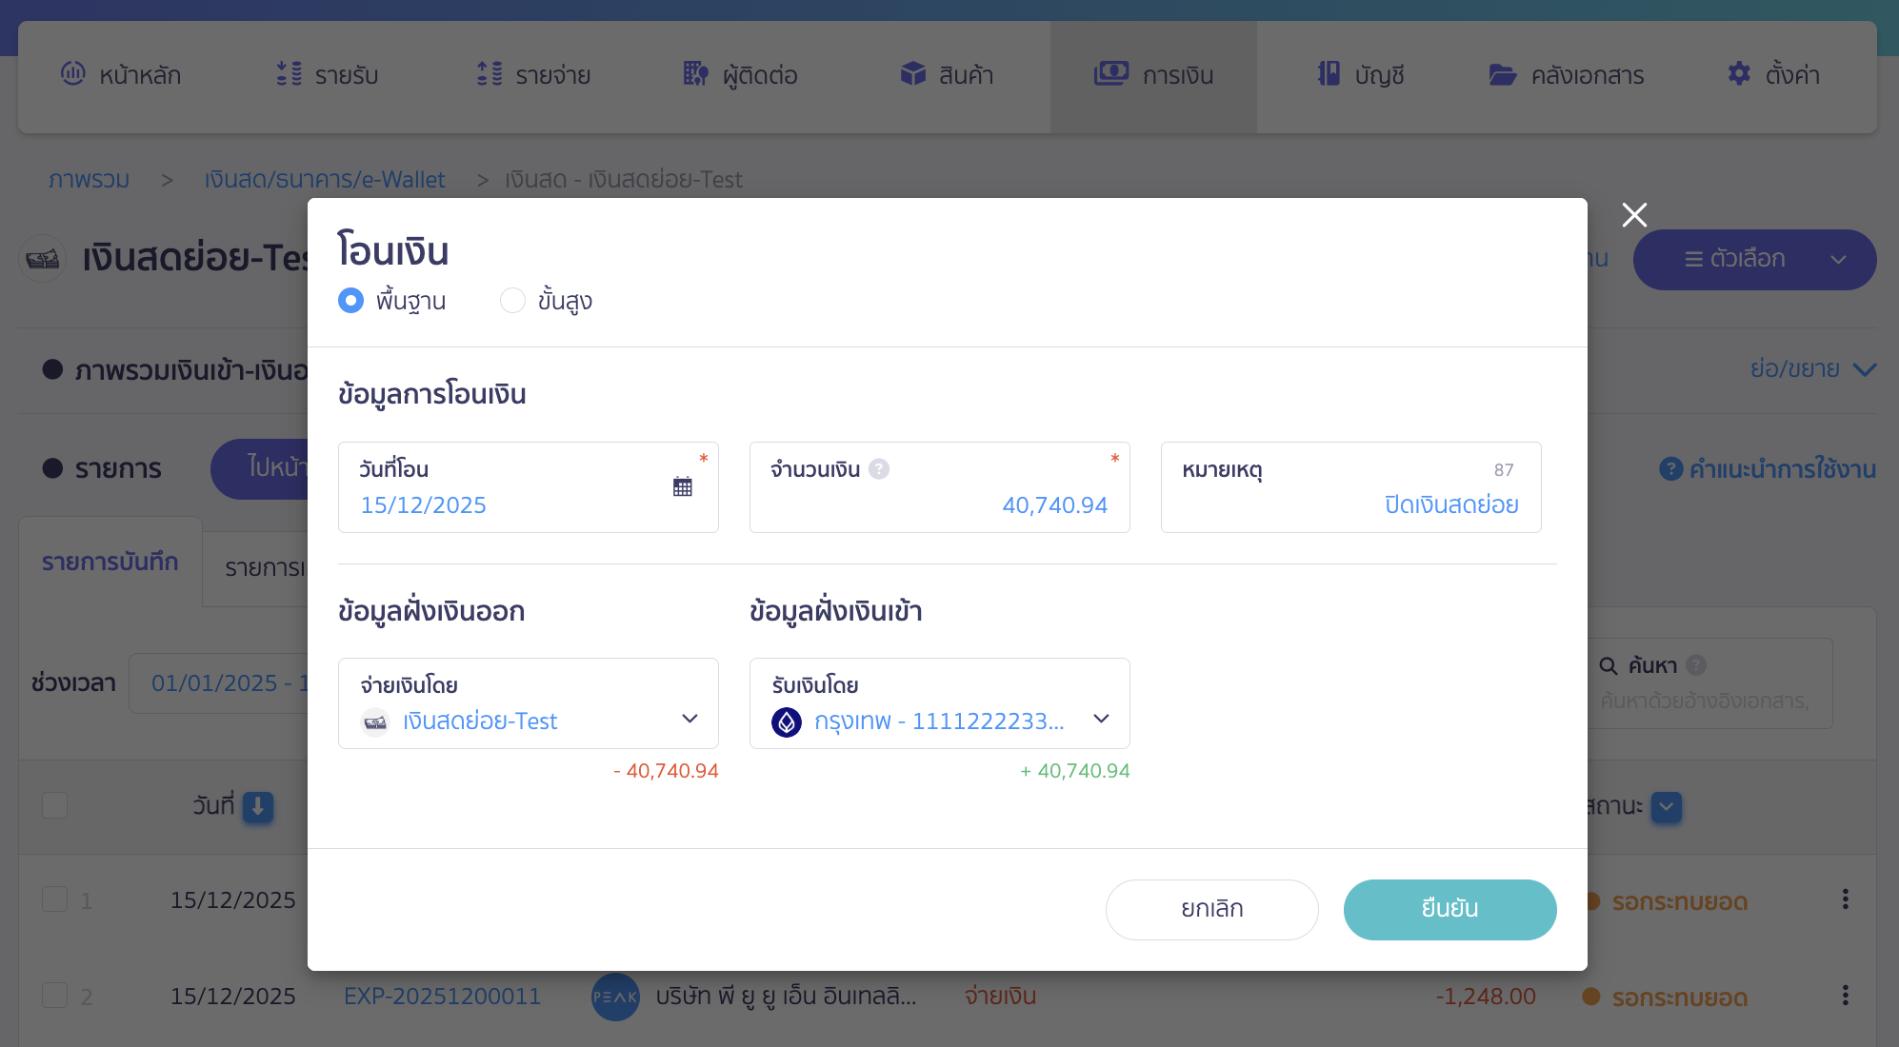The height and width of the screenshot is (1047, 1899).
Task: Open the บัญชี menu tab
Action: point(1360,75)
